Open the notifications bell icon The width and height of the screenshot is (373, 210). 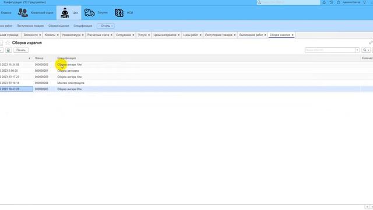324,2
